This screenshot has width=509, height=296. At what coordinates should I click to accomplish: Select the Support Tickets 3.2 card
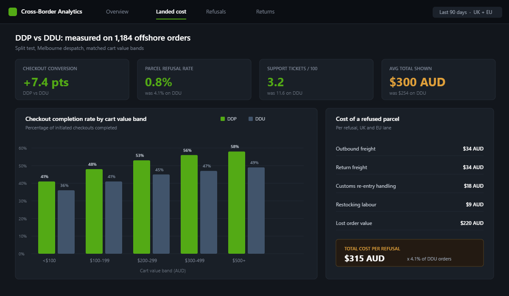point(316,79)
